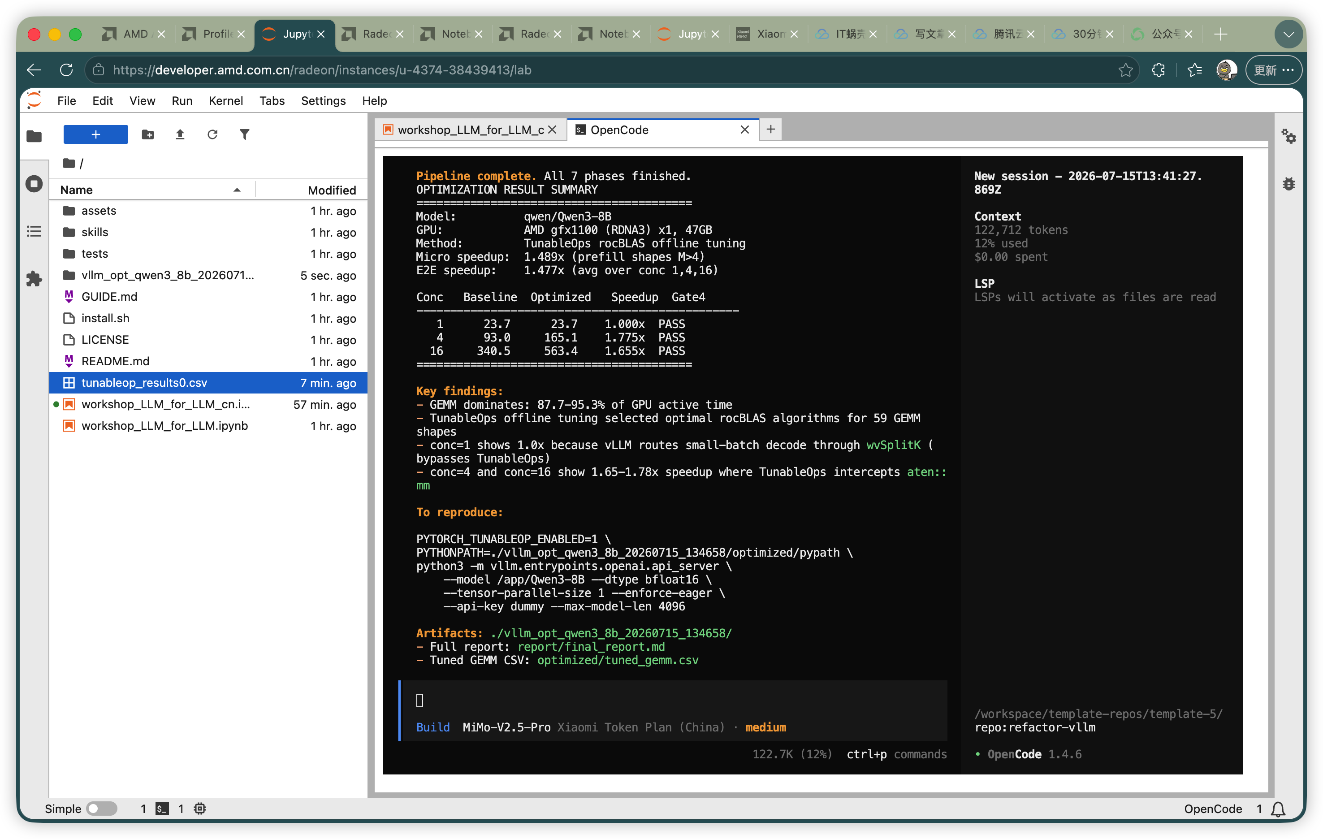Open browser favorites list icon
This screenshot has width=1323, height=839.
pos(1194,70)
